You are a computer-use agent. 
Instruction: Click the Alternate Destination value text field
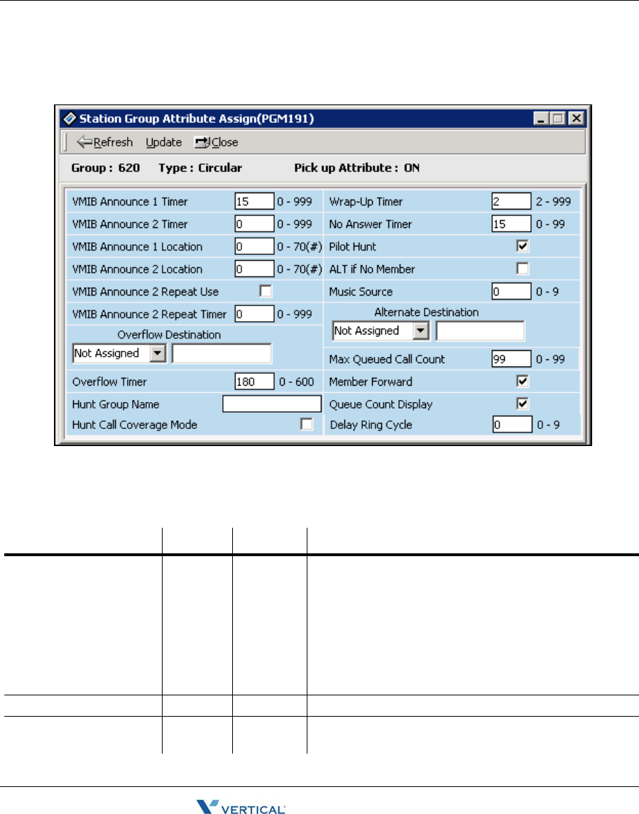click(x=480, y=331)
